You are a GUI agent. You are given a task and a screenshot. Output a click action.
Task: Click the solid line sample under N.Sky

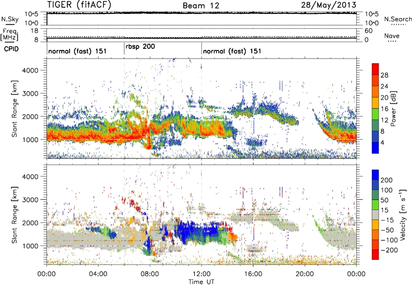coord(10,24)
